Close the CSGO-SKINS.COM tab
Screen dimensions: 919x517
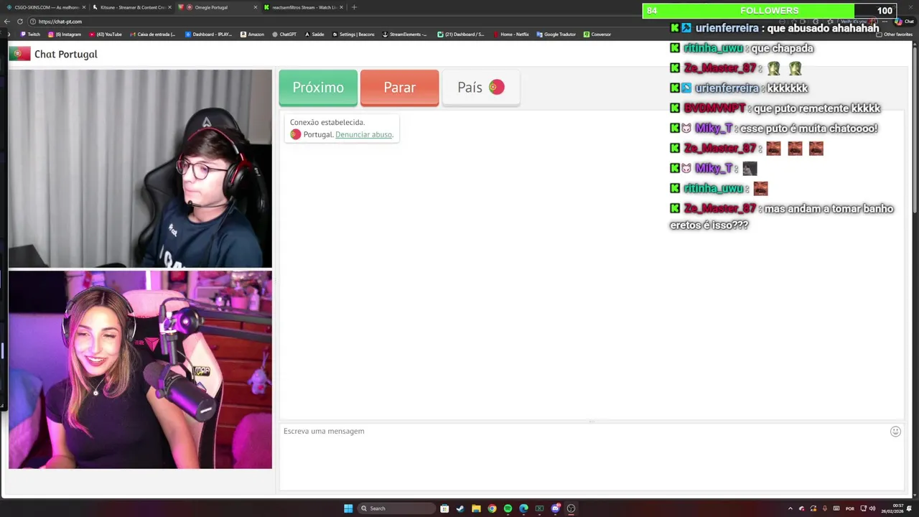tap(83, 7)
